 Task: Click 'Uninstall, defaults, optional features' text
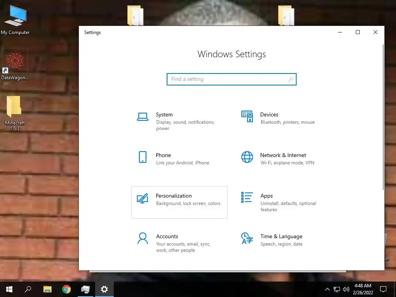(288, 207)
